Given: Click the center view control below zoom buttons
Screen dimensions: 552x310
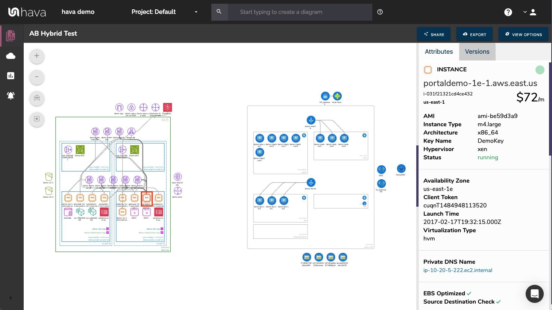Looking at the screenshot, I should (x=36, y=119).
